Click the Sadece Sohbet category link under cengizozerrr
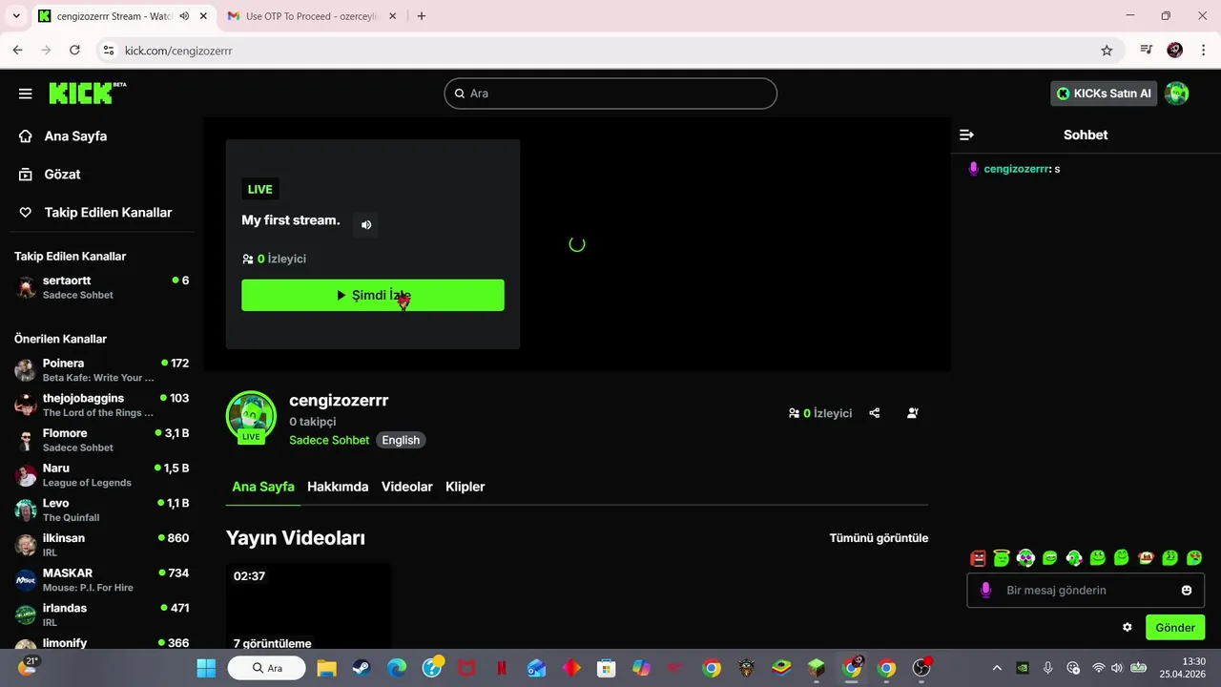The height and width of the screenshot is (687, 1221). (x=329, y=440)
